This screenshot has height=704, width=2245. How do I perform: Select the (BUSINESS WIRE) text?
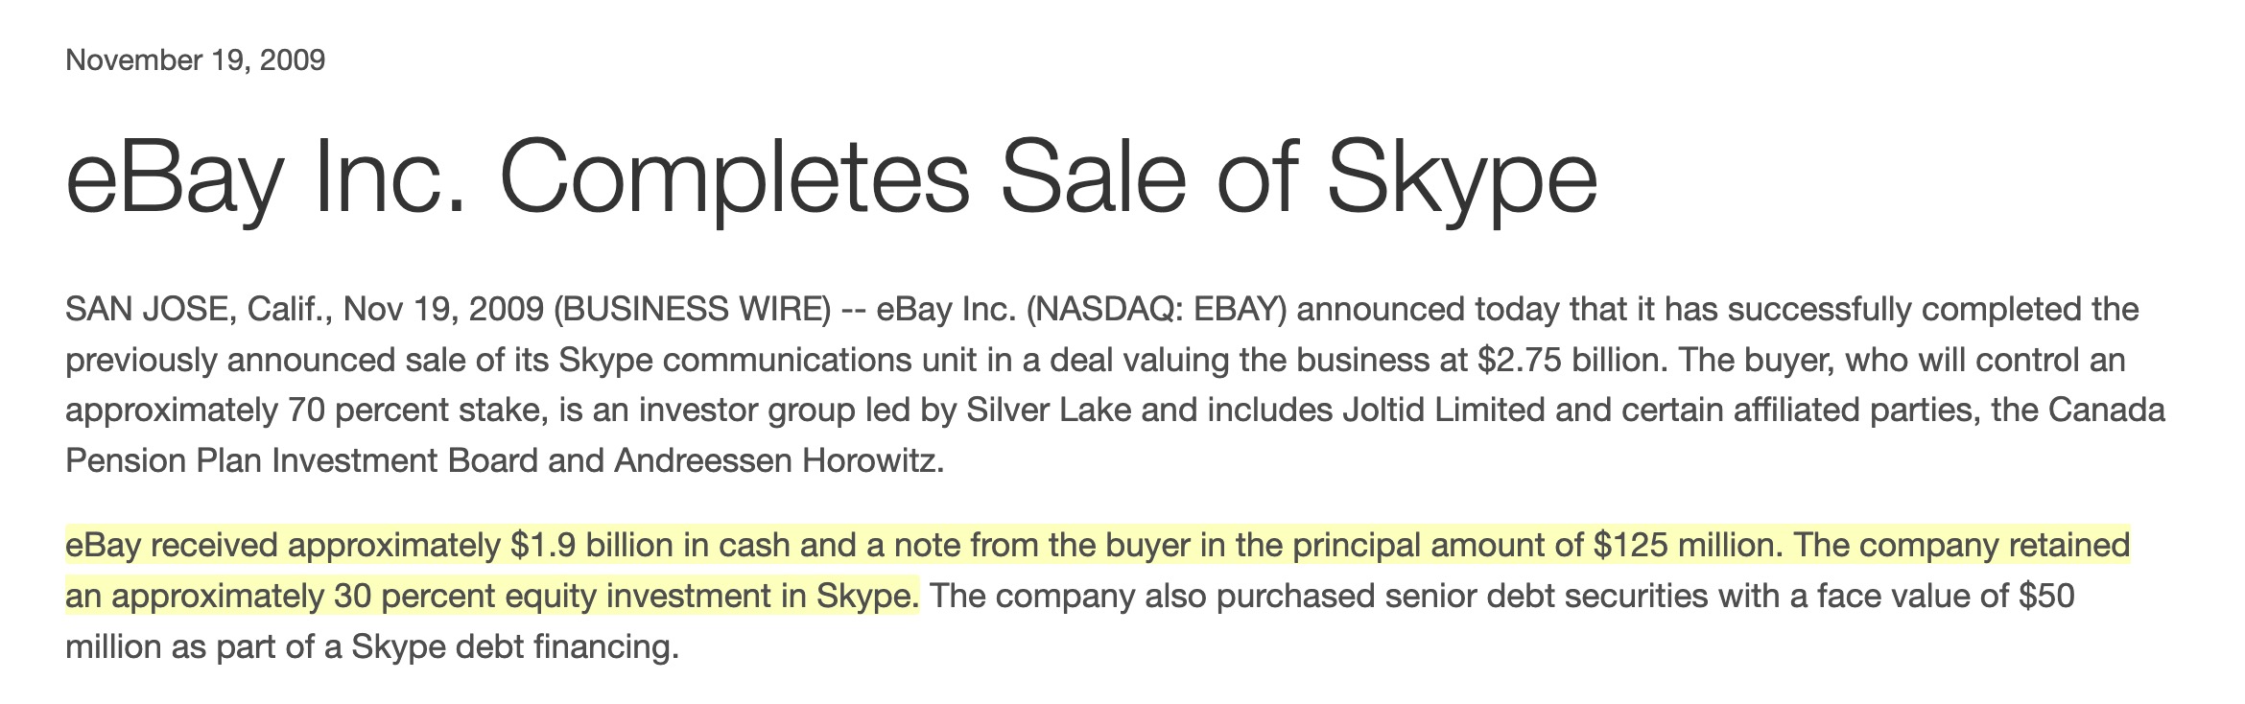pyautogui.click(x=692, y=310)
